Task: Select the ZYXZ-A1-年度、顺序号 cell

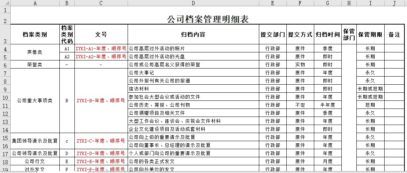Action: 101,49
